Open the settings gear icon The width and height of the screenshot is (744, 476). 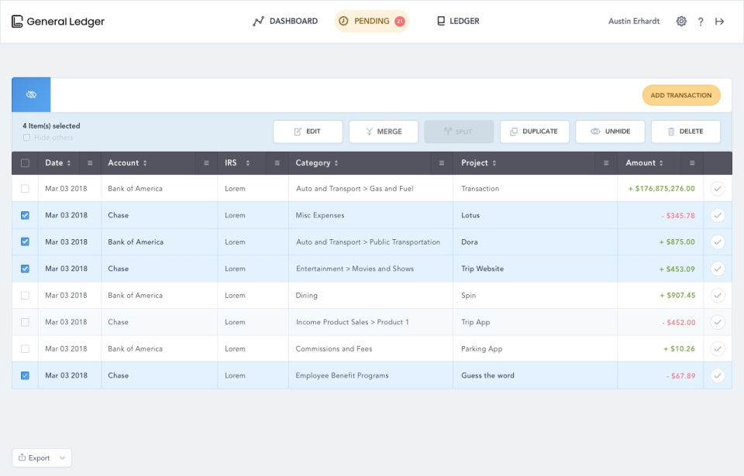(681, 22)
